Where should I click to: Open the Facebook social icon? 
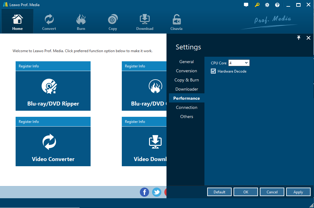(144, 192)
